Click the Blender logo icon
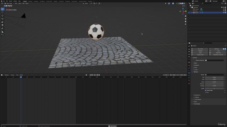Viewport: 227px width, 127px height. [1, 1]
